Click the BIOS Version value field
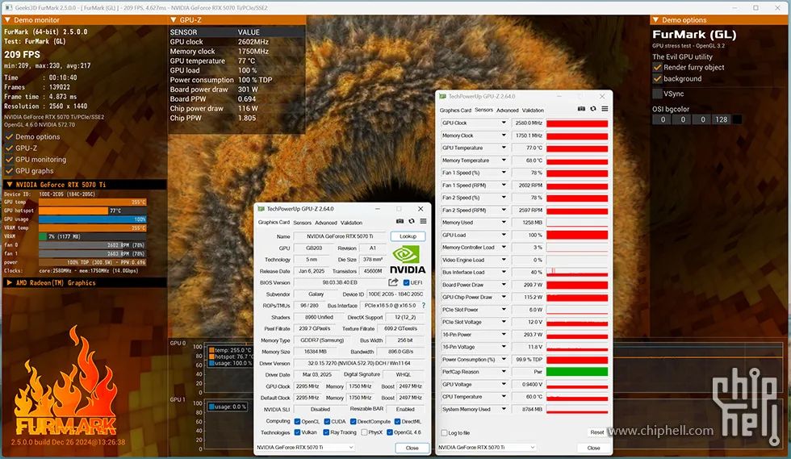Image resolution: width=791 pixels, height=459 pixels. click(340, 282)
